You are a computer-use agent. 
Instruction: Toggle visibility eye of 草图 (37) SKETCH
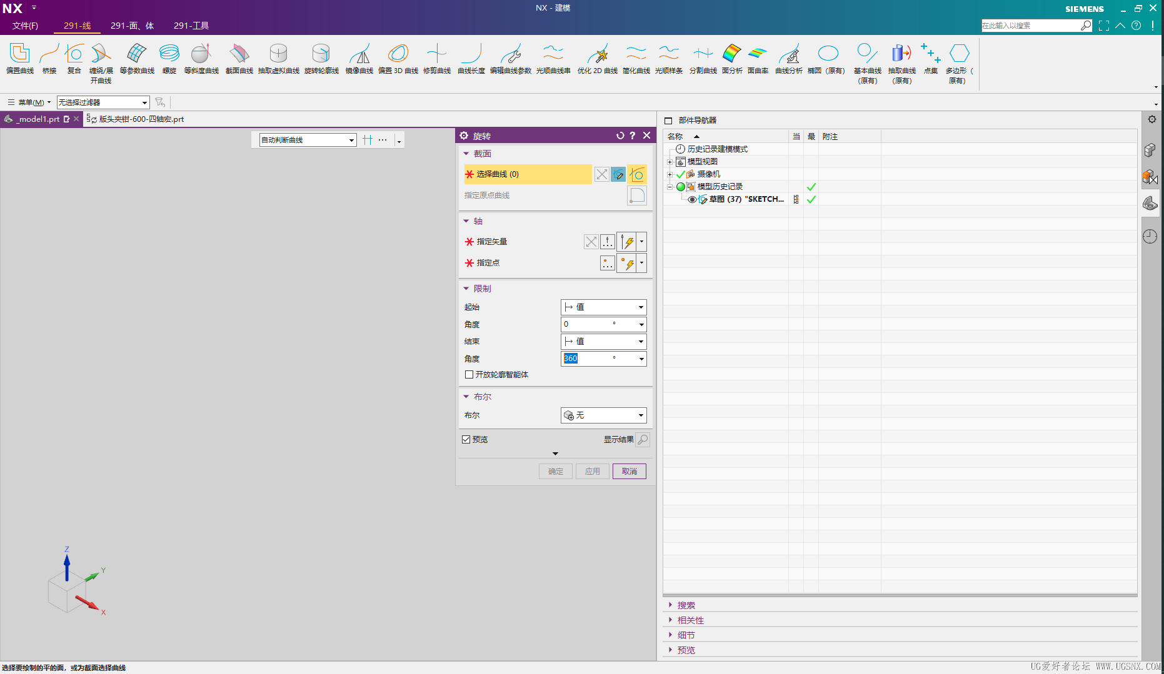pyautogui.click(x=692, y=200)
